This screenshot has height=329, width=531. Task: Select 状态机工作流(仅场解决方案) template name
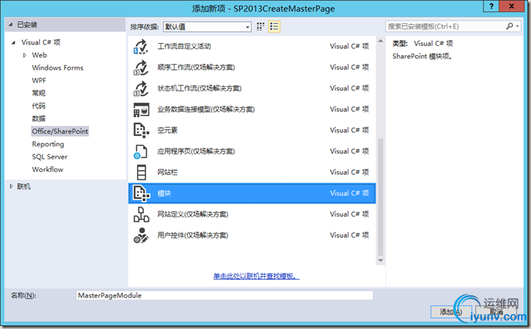[x=199, y=88]
